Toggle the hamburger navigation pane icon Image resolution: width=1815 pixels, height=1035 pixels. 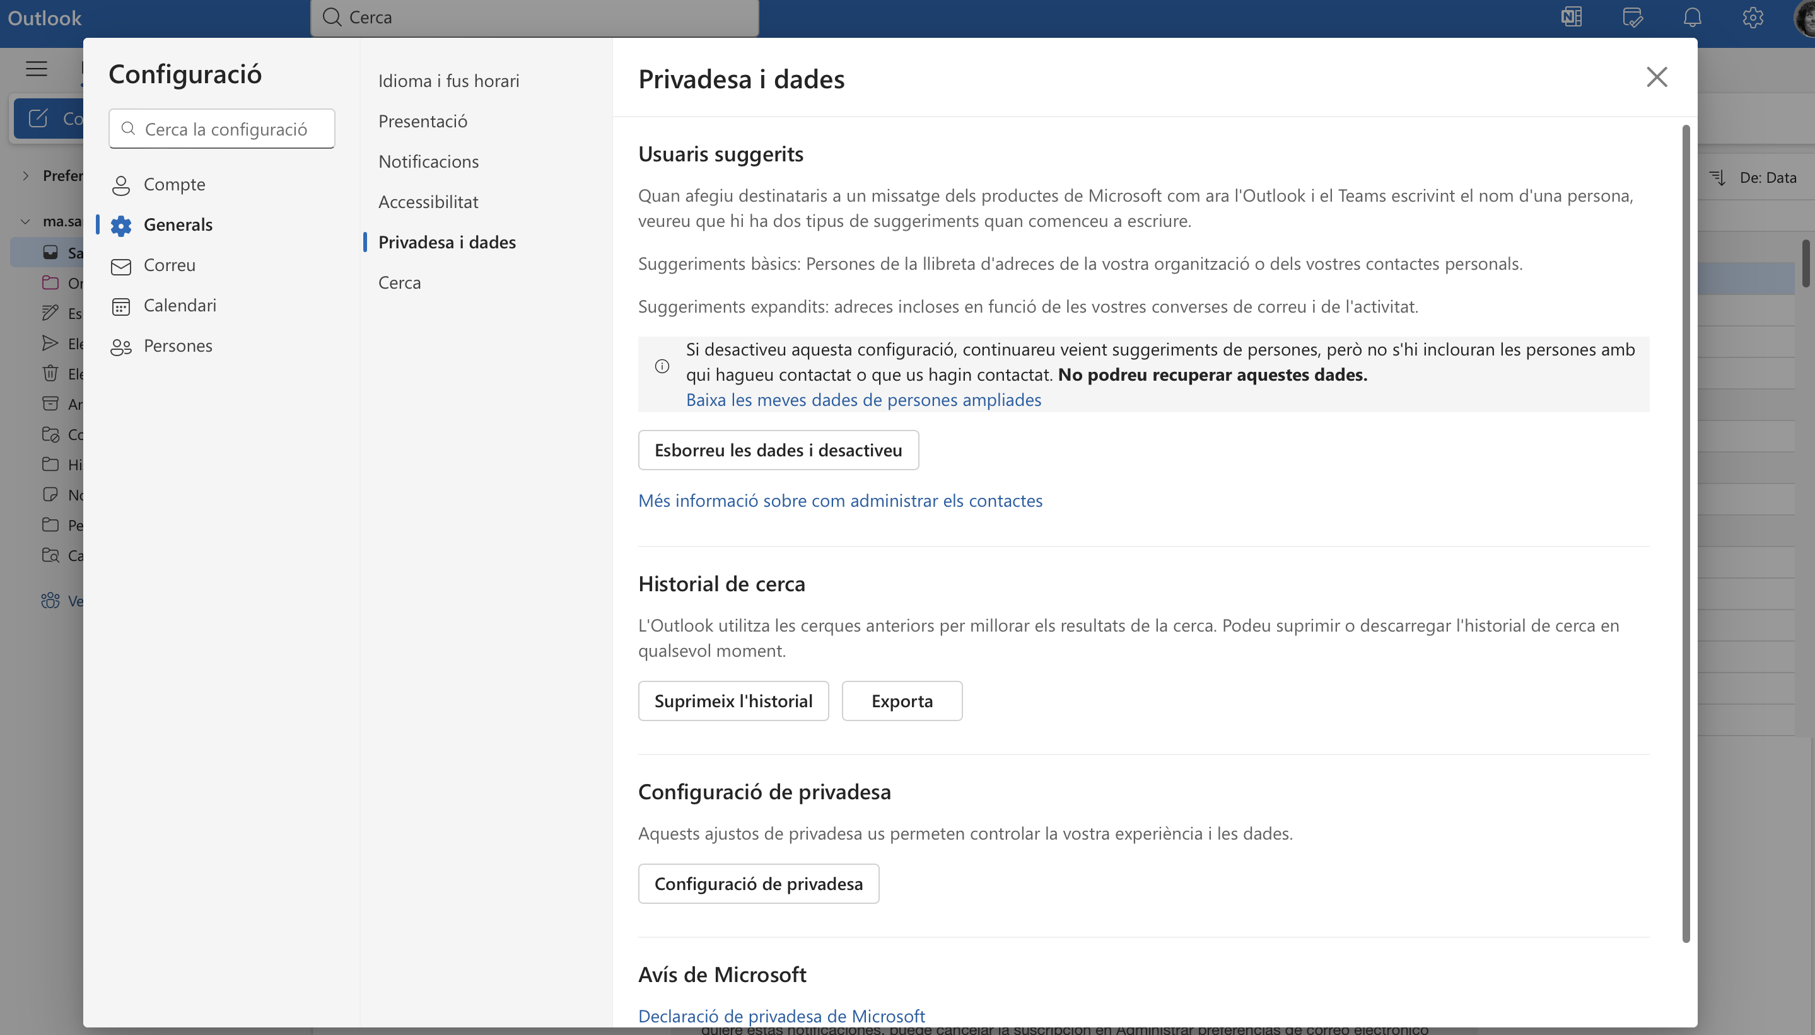(x=37, y=69)
